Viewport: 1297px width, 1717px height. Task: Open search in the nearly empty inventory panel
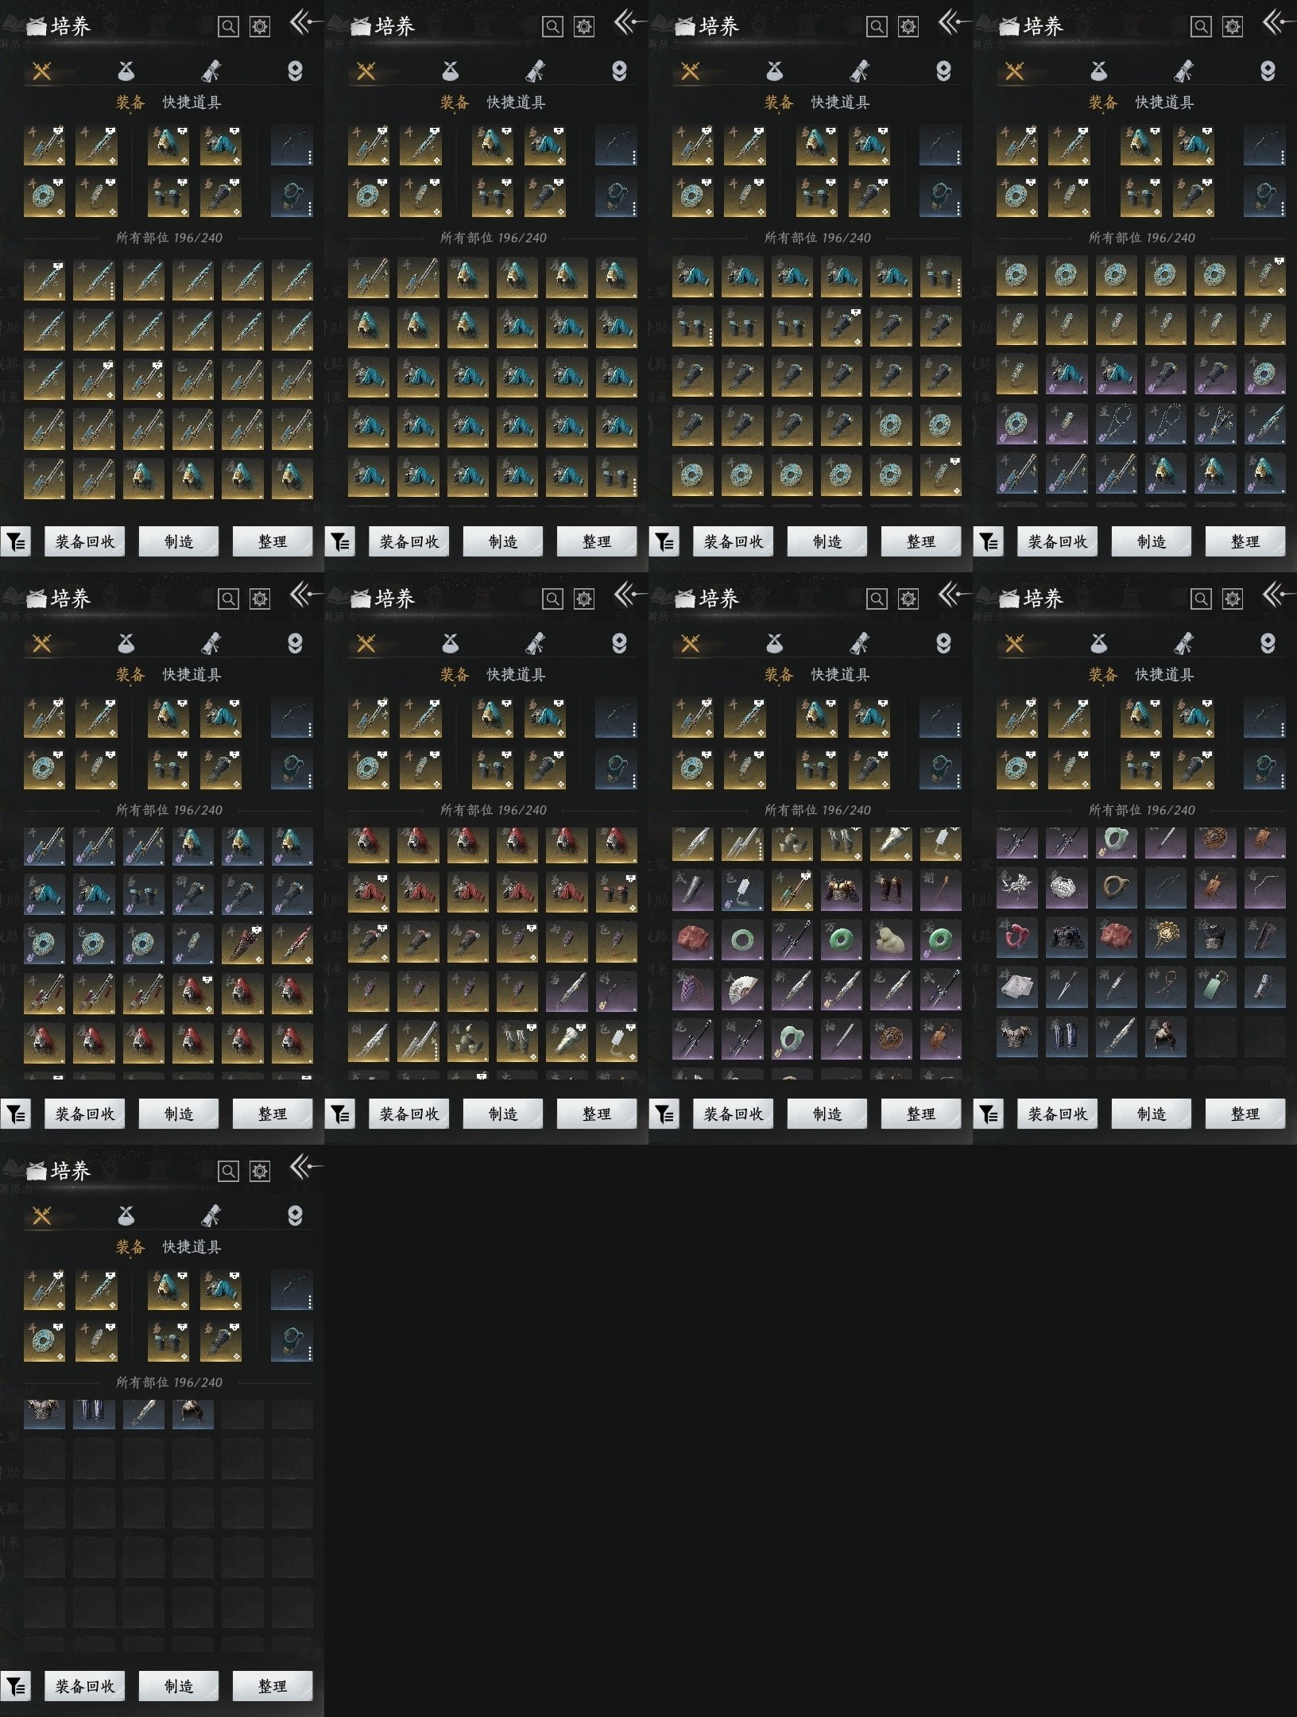coord(228,1171)
